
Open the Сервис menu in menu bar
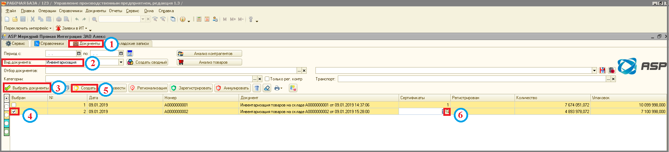pyautogui.click(x=133, y=11)
